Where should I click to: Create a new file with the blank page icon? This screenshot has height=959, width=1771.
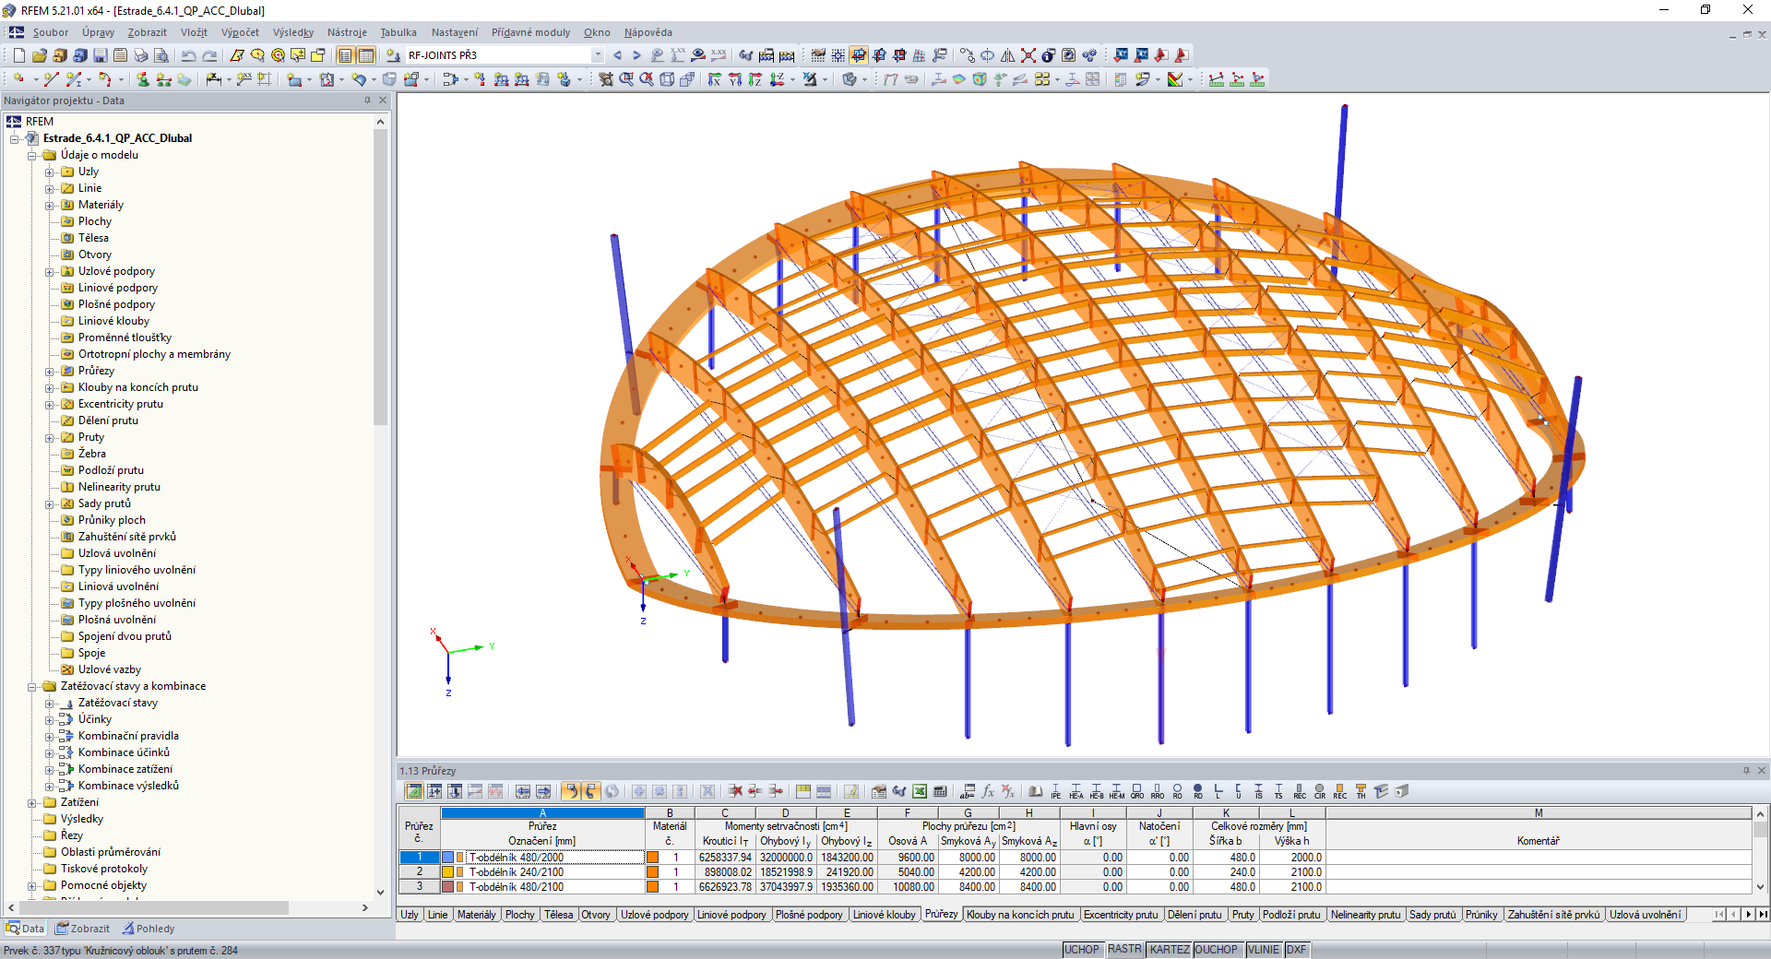click(18, 55)
